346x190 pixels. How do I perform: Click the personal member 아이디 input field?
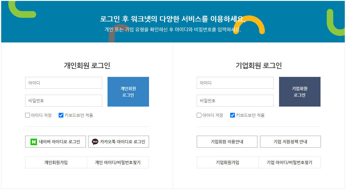(x=63, y=83)
